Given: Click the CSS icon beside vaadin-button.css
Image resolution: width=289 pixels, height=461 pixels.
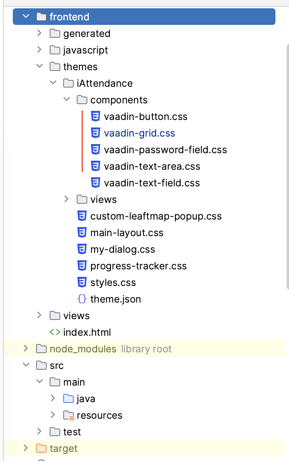Looking at the screenshot, I should 96,117.
